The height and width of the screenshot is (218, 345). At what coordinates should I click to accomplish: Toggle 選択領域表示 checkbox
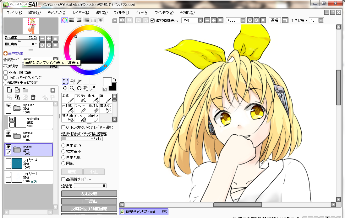click(x=153, y=20)
